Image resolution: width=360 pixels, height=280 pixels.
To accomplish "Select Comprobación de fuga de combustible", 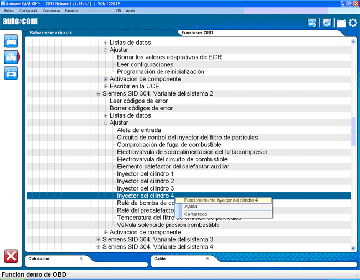I will click(169, 145).
